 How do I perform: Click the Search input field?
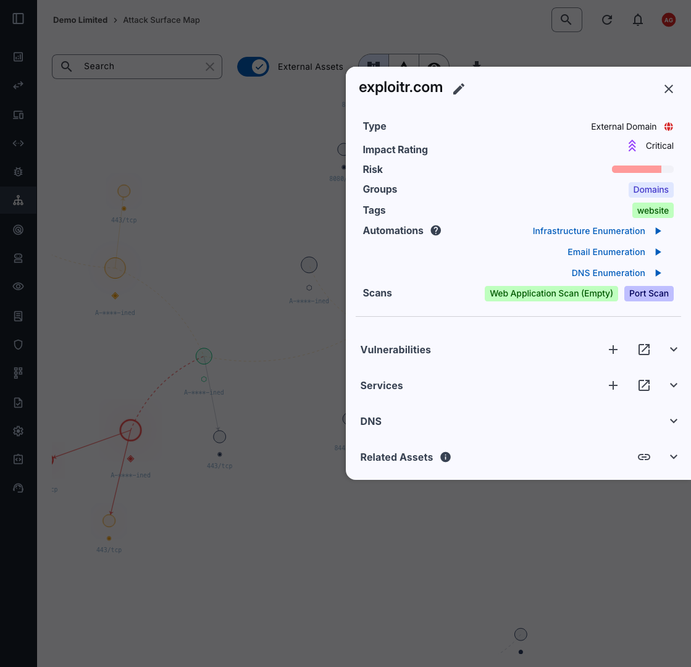point(141,66)
